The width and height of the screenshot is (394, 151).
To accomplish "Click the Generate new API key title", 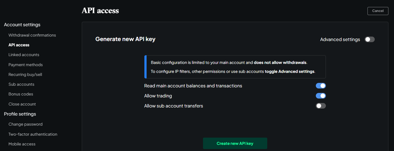I will pyautogui.click(x=125, y=39).
